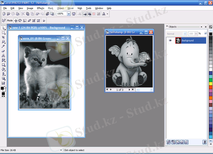This screenshot has width=213, height=154.
Task: Expand the application launcher dropdown arrow
Action: 107,14
